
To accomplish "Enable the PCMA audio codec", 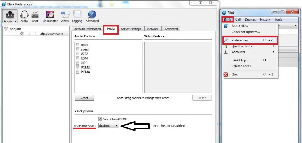I will coord(78,72).
